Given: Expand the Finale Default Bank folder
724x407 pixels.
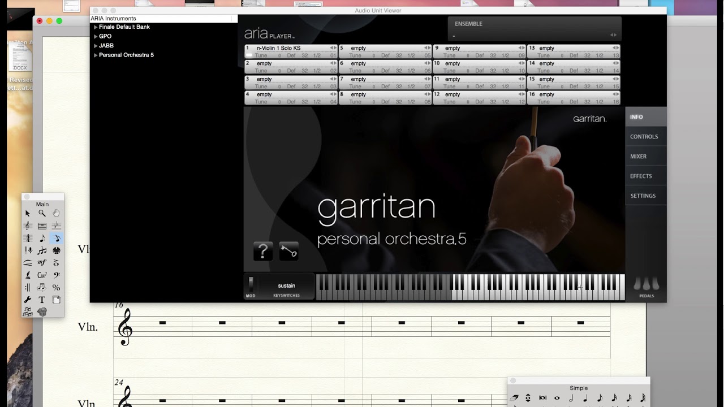Looking at the screenshot, I should tap(96, 27).
